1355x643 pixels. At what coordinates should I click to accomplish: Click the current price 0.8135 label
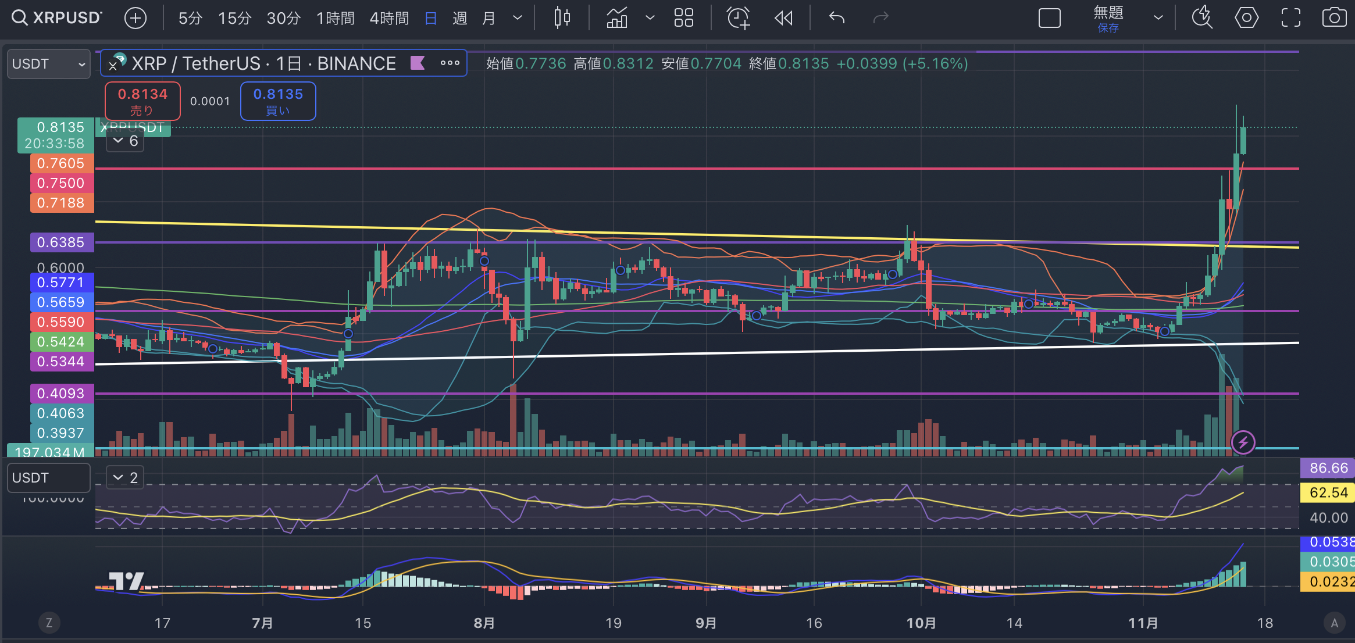(x=56, y=135)
